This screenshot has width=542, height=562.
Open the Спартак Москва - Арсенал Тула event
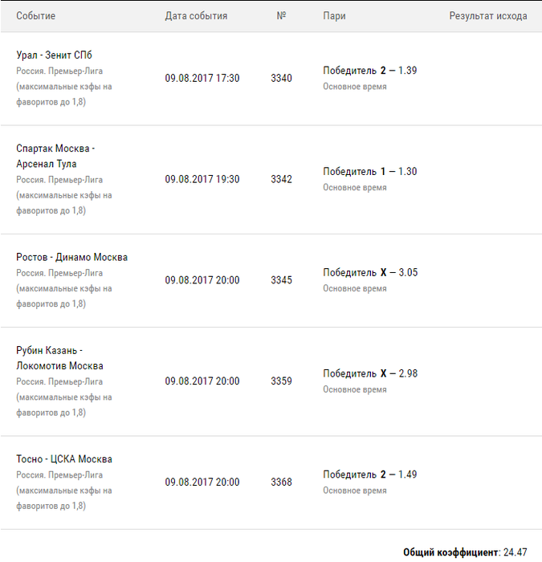(x=55, y=157)
